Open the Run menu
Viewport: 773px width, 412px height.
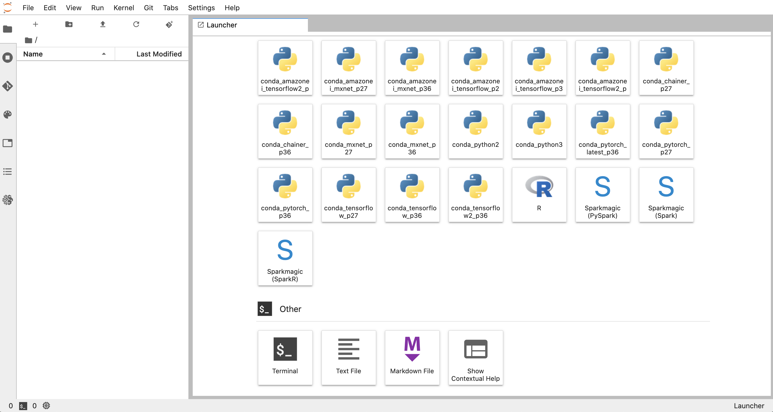pos(97,8)
